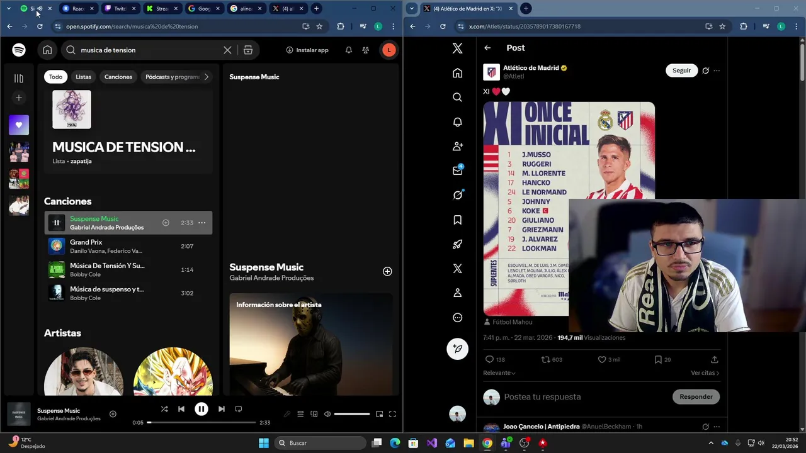Seek on the song progress bar
The height and width of the screenshot is (453, 806).
(x=201, y=423)
